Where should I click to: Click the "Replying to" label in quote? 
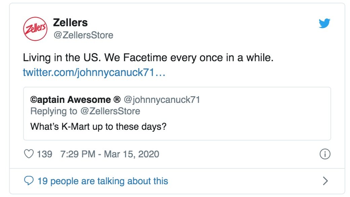click(54, 111)
